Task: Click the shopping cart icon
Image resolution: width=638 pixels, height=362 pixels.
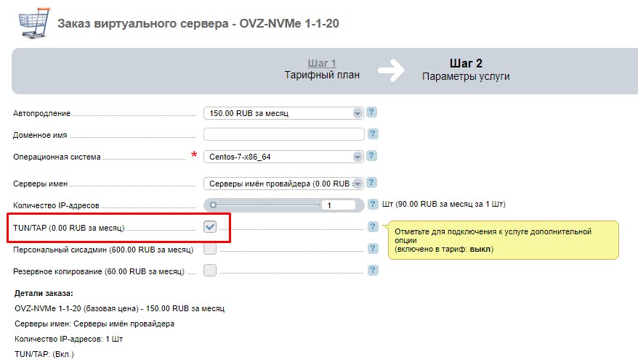Action: click(35, 23)
